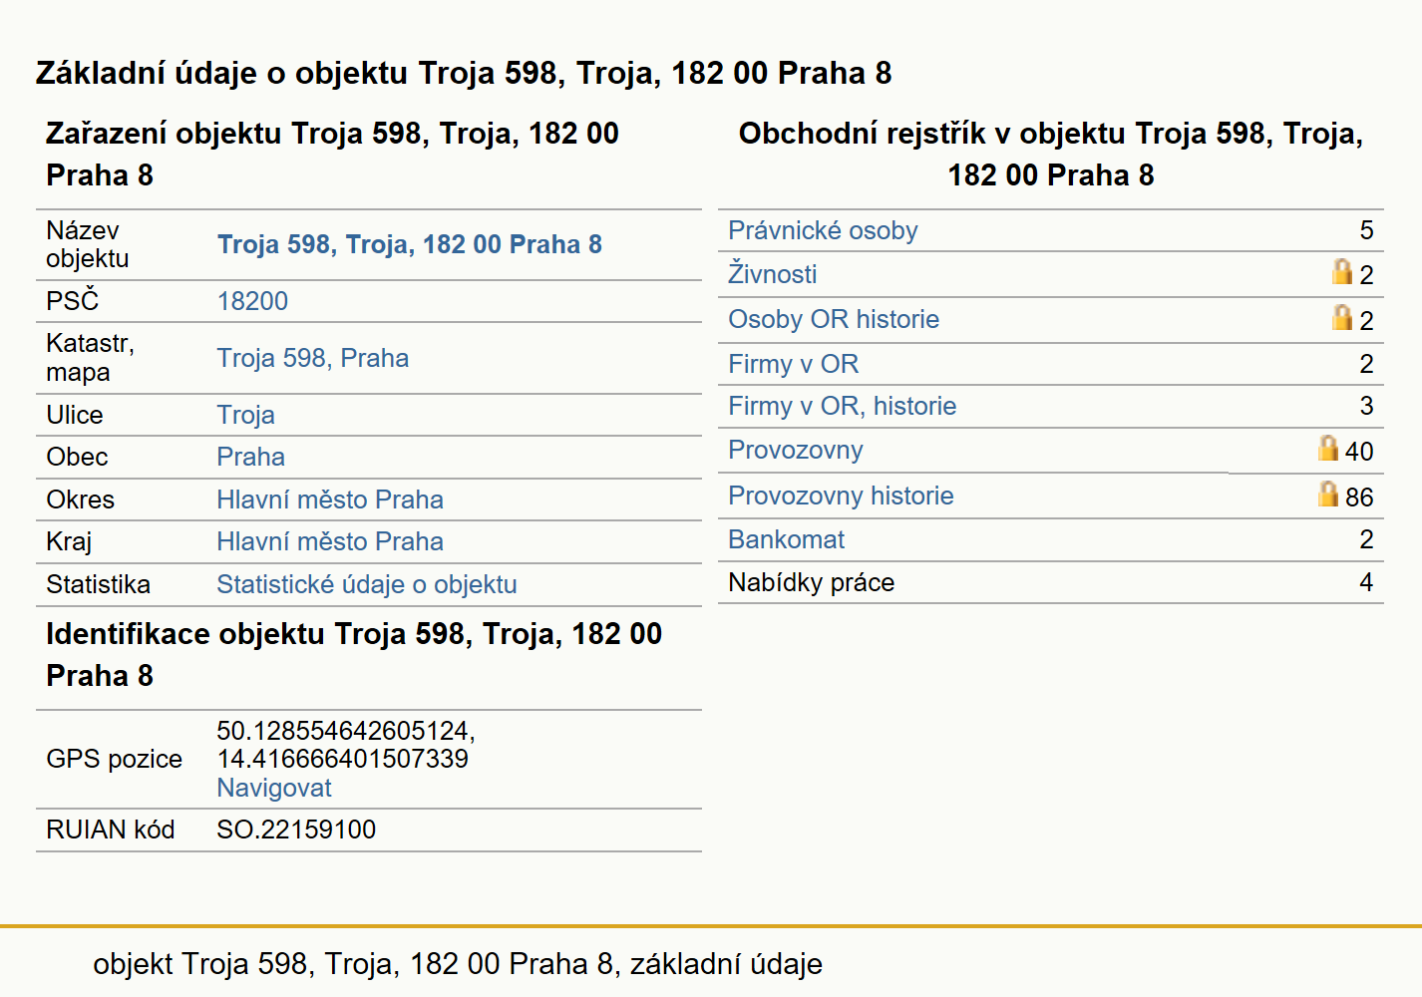
Task: Open Osoby OR historie link
Action: 834,319
